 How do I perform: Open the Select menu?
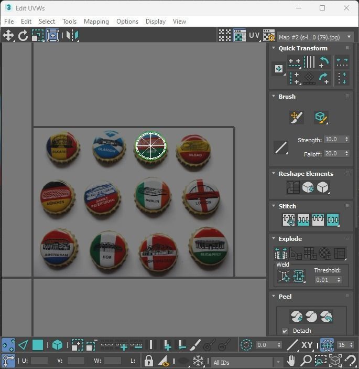click(47, 22)
